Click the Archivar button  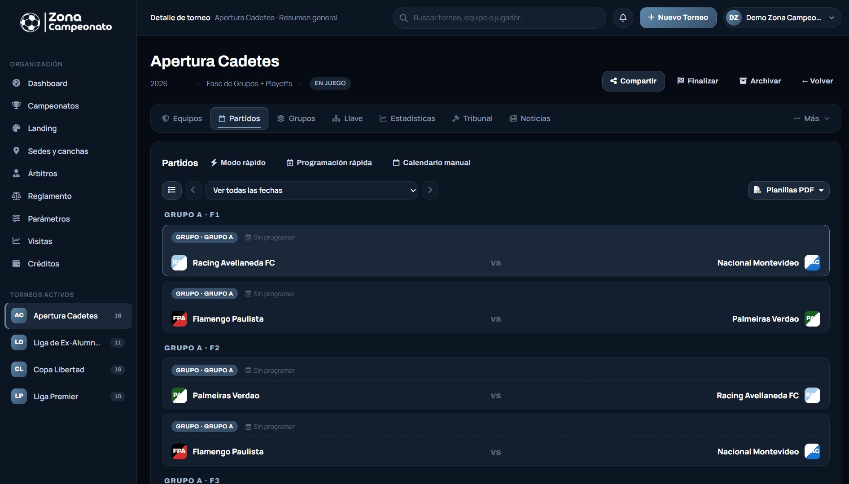pos(760,81)
